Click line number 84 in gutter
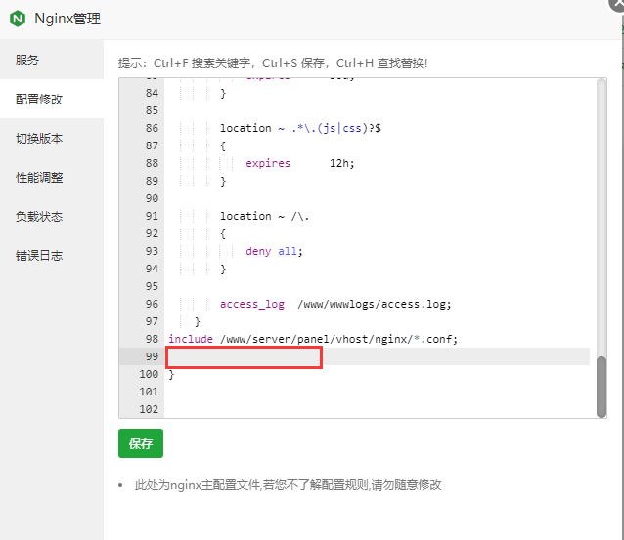The height and width of the screenshot is (540, 624). coord(152,93)
